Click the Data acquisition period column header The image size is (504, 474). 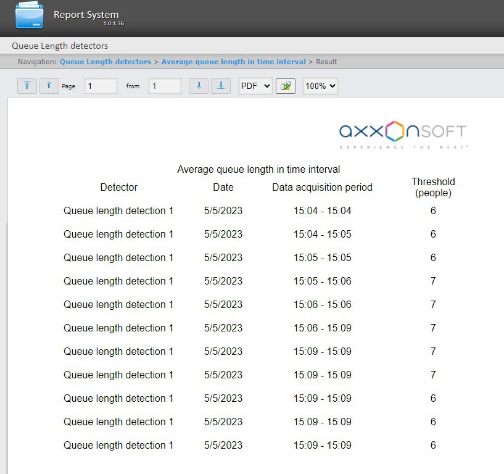point(322,187)
